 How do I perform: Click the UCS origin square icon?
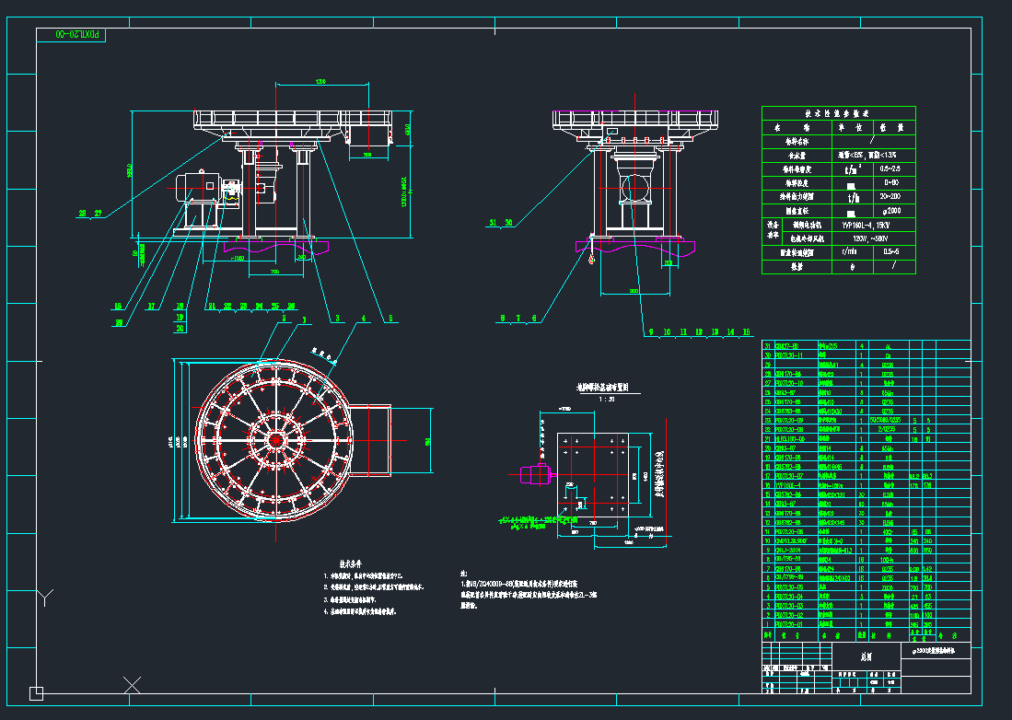[x=36, y=692]
